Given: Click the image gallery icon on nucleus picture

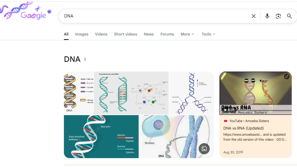Looking at the screenshot, I should tap(204, 149).
